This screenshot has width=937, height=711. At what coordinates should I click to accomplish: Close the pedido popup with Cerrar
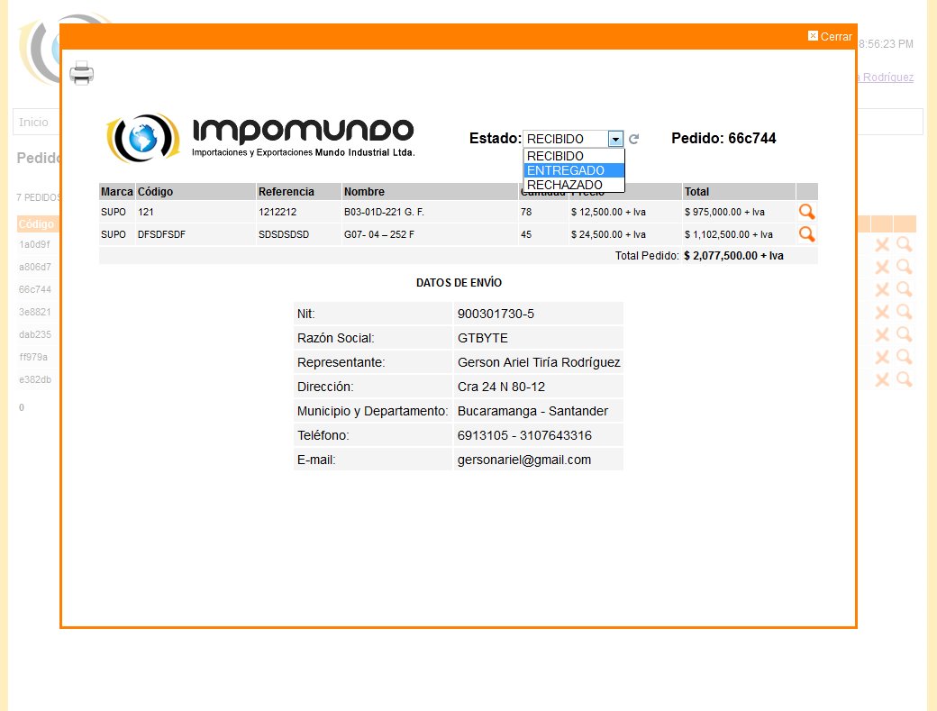pos(832,36)
